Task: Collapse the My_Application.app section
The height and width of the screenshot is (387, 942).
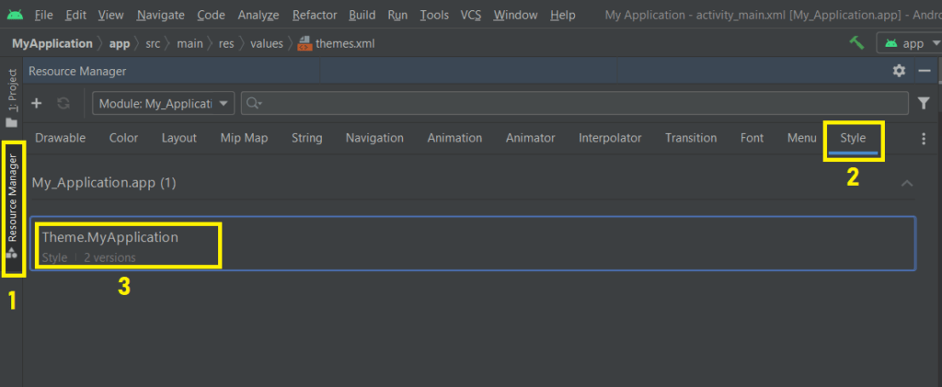Action: (x=907, y=183)
